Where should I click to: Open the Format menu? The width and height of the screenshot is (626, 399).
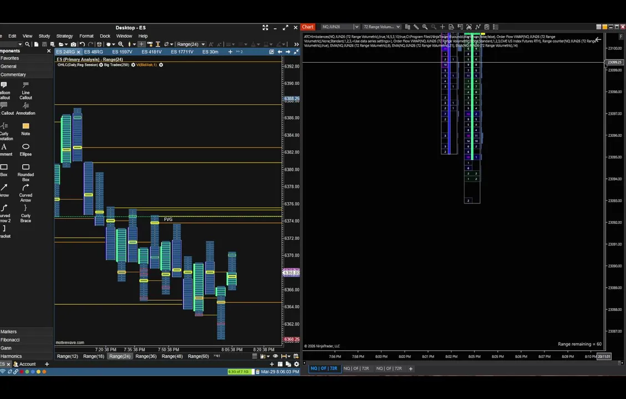[86, 36]
